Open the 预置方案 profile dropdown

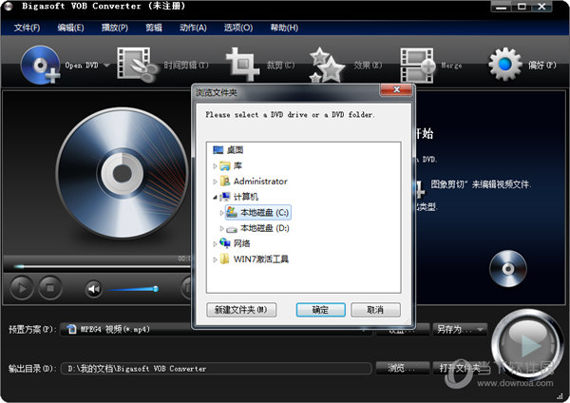(217, 329)
